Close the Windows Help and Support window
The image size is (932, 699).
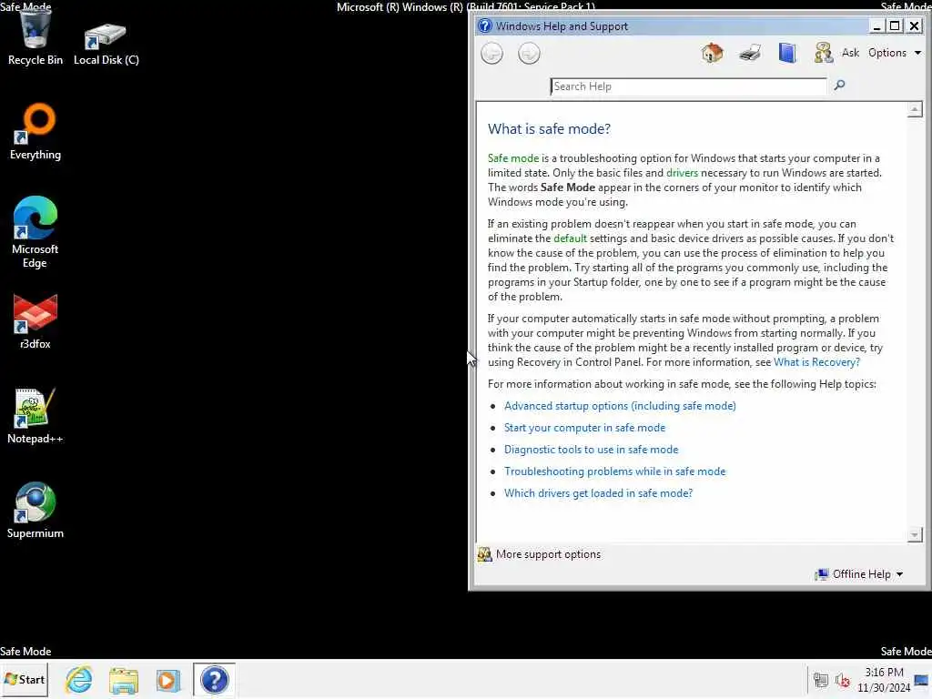914,26
